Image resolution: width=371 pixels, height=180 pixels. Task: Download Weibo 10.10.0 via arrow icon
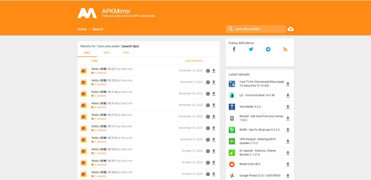[214, 174]
